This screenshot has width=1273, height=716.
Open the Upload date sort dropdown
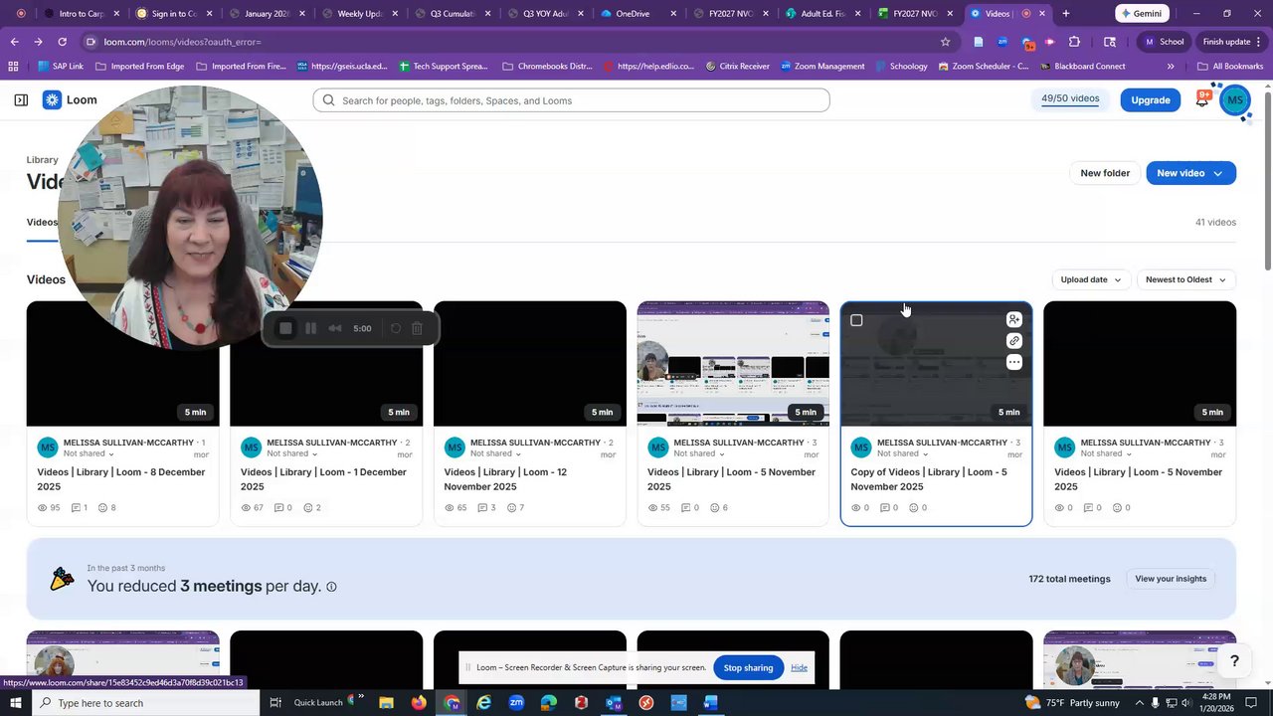pyautogui.click(x=1091, y=279)
